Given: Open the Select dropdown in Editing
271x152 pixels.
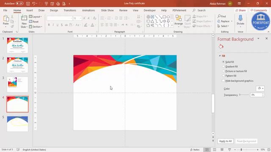Looking at the screenshot, I should [223, 26].
